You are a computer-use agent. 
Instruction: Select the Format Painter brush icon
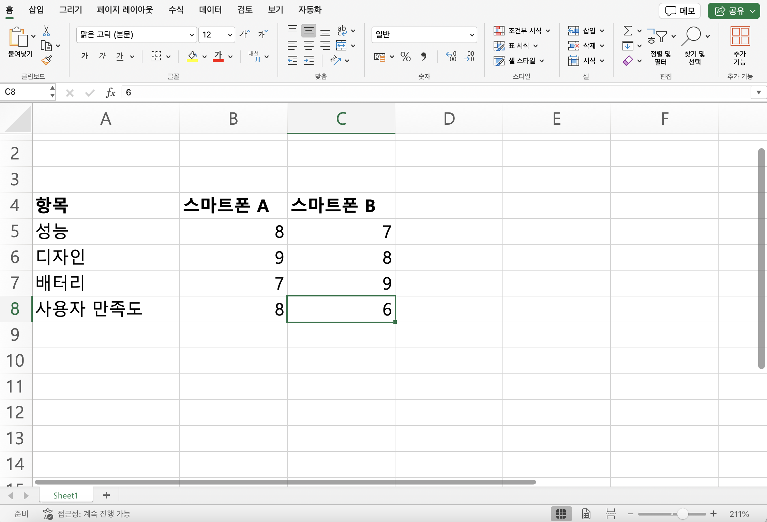pyautogui.click(x=46, y=60)
